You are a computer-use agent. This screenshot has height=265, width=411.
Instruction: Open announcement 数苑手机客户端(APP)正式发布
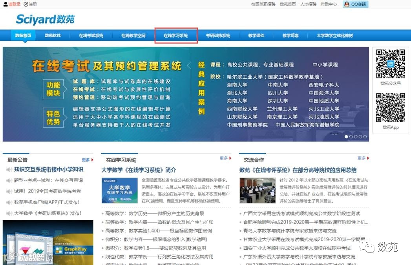tap(47, 202)
